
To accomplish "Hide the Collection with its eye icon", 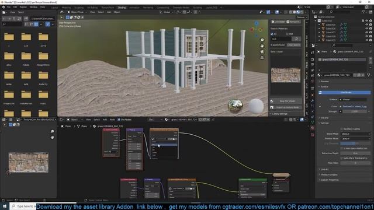I will tap(366, 21).
